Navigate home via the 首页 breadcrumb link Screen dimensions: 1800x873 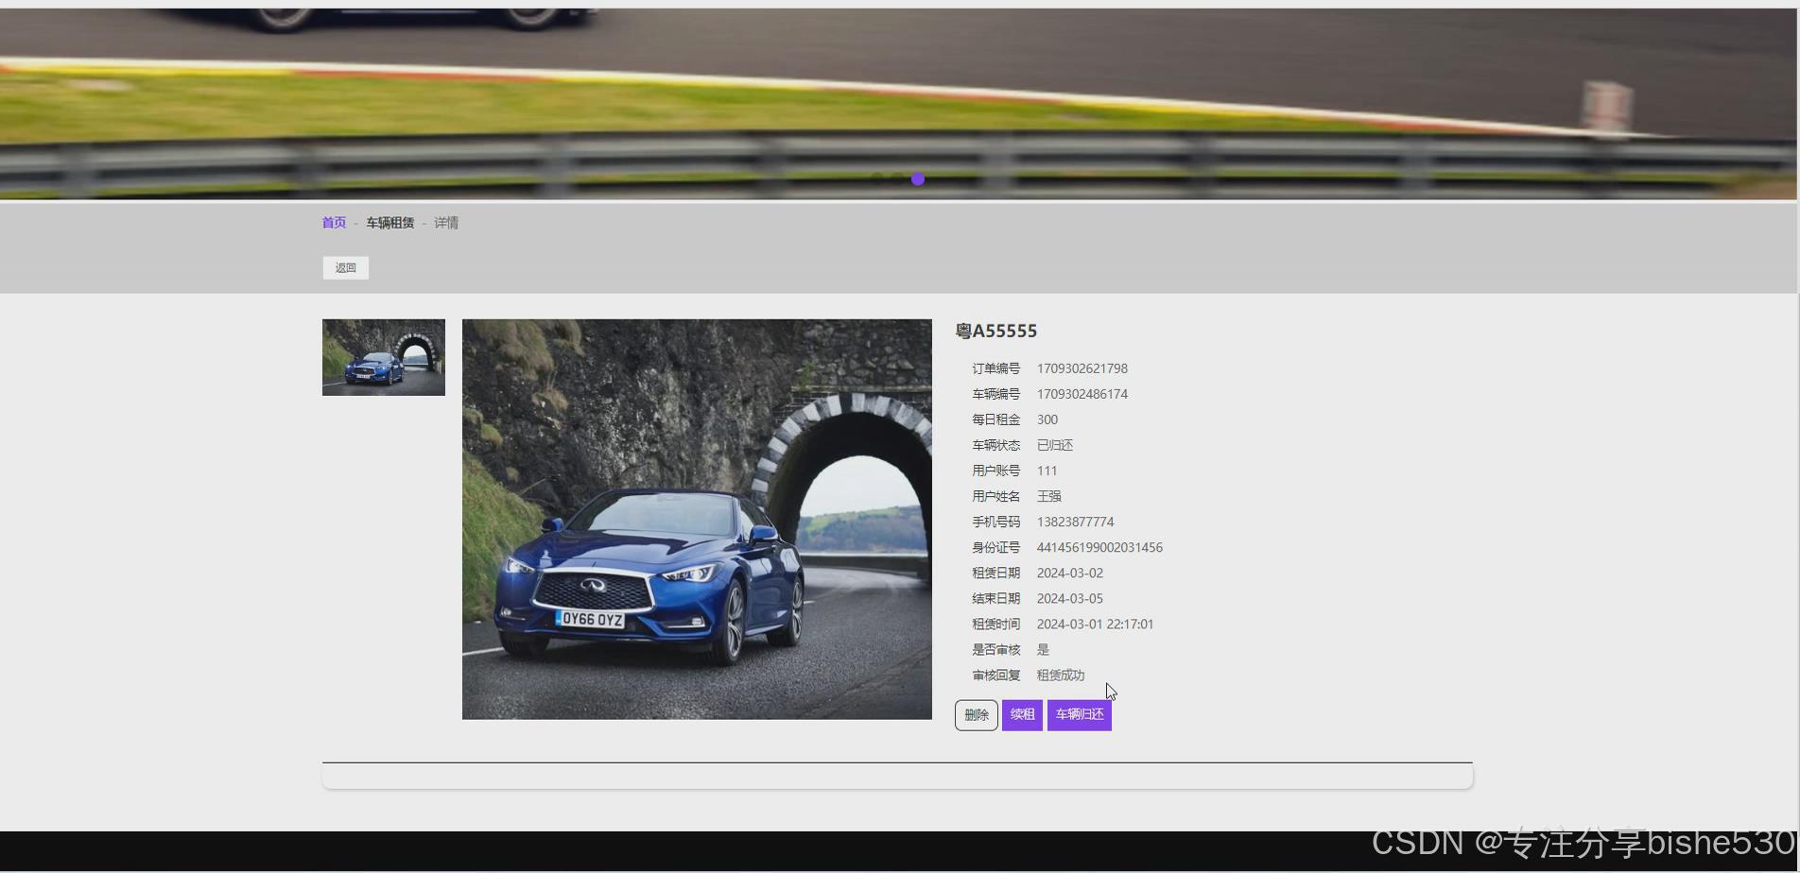(x=333, y=222)
